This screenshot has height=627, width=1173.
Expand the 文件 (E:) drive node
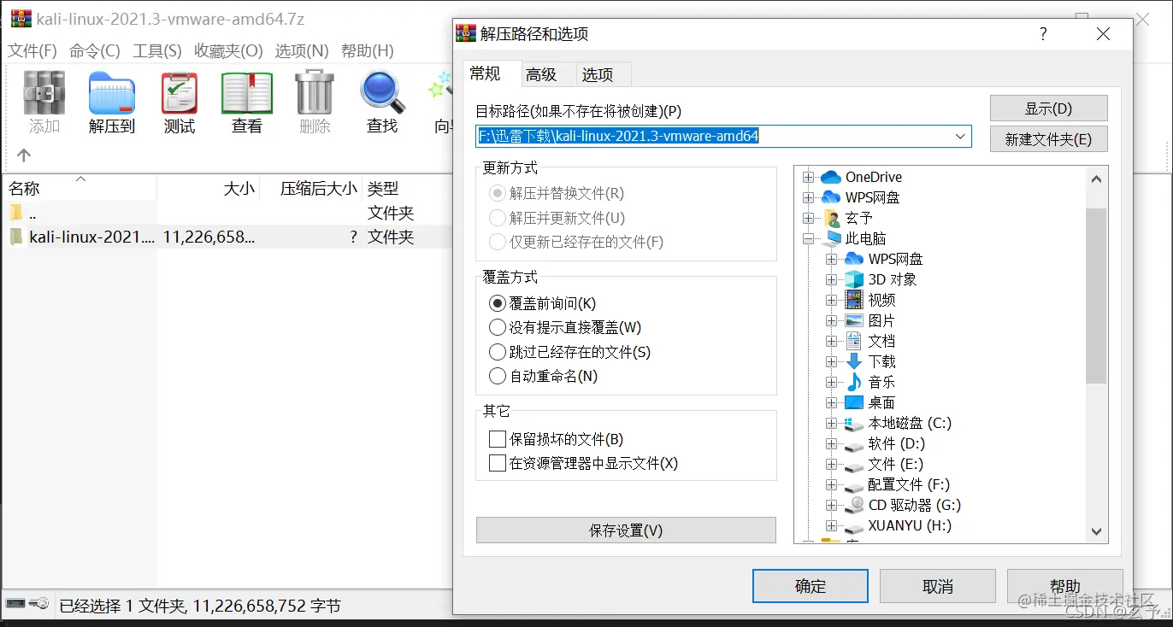pyautogui.click(x=831, y=464)
